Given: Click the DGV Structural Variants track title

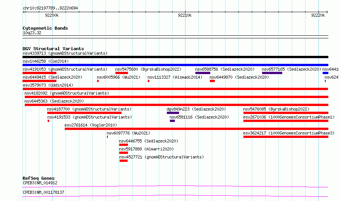Looking at the screenshot, I should click(x=53, y=49).
